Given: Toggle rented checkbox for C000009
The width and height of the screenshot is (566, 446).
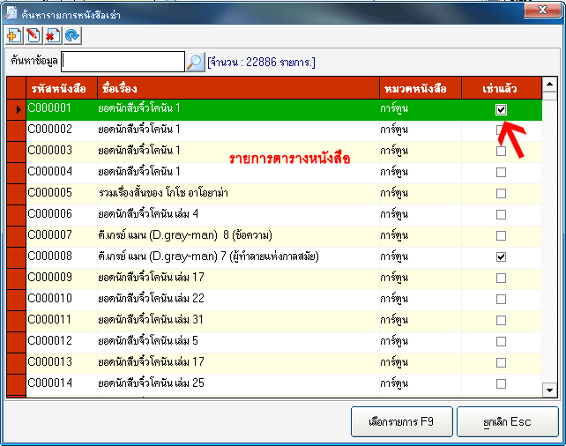Looking at the screenshot, I should pyautogui.click(x=501, y=279).
